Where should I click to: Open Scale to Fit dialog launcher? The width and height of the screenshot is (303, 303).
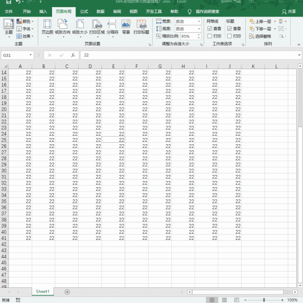(x=201, y=44)
